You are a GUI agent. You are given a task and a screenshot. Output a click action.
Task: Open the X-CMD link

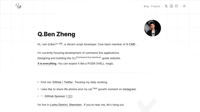pos(131,44)
